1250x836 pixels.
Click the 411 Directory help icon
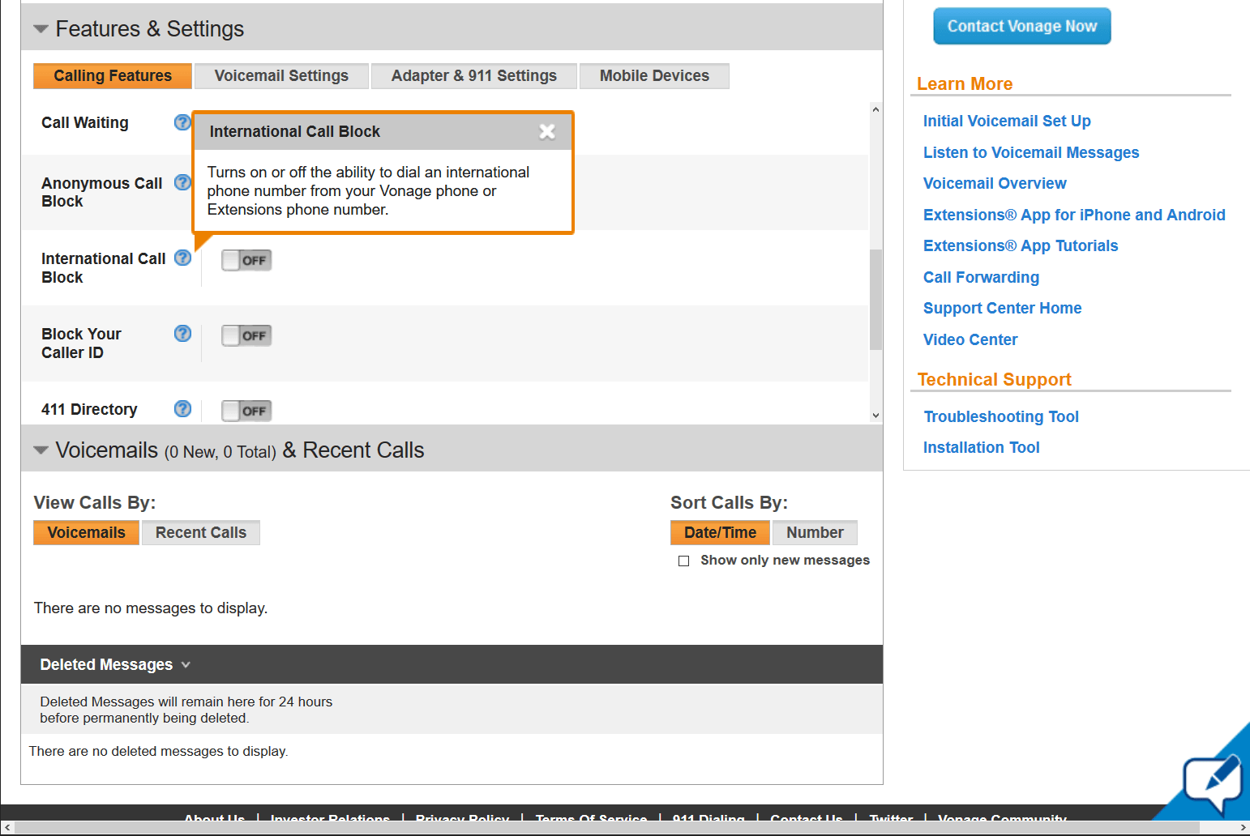coord(183,408)
